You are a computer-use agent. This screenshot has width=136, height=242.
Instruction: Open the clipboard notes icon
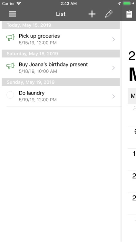pyautogui.click(x=129, y=14)
